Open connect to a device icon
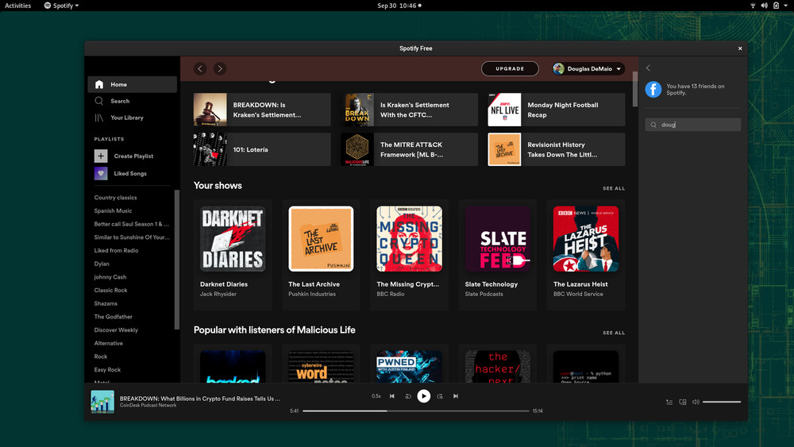 (683, 403)
